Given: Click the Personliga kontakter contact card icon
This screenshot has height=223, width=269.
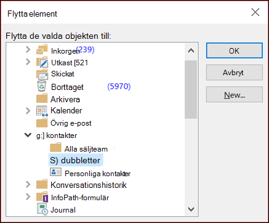Looking at the screenshot, I should 55,172.
